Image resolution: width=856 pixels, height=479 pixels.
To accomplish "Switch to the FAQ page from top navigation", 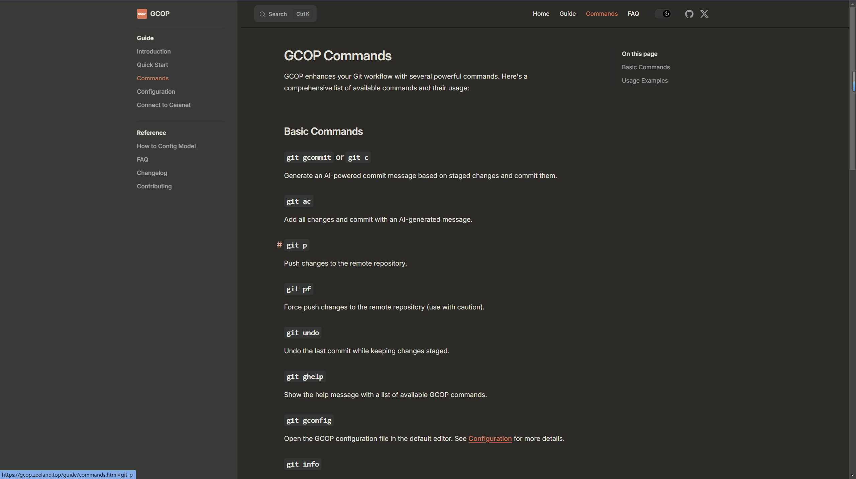I will 634,14.
